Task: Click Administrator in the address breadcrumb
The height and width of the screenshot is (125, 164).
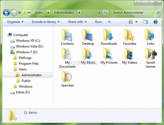Action: click(x=64, y=13)
